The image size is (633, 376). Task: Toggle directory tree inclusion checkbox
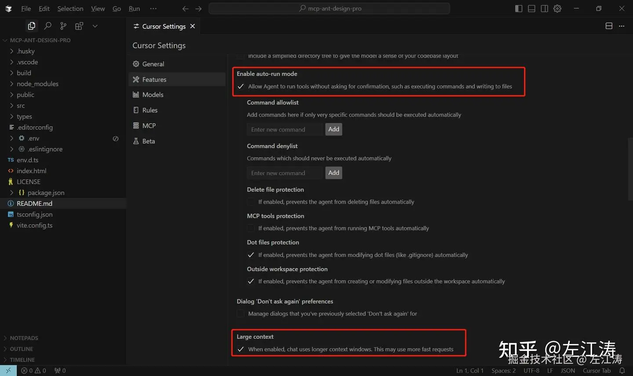pos(240,56)
